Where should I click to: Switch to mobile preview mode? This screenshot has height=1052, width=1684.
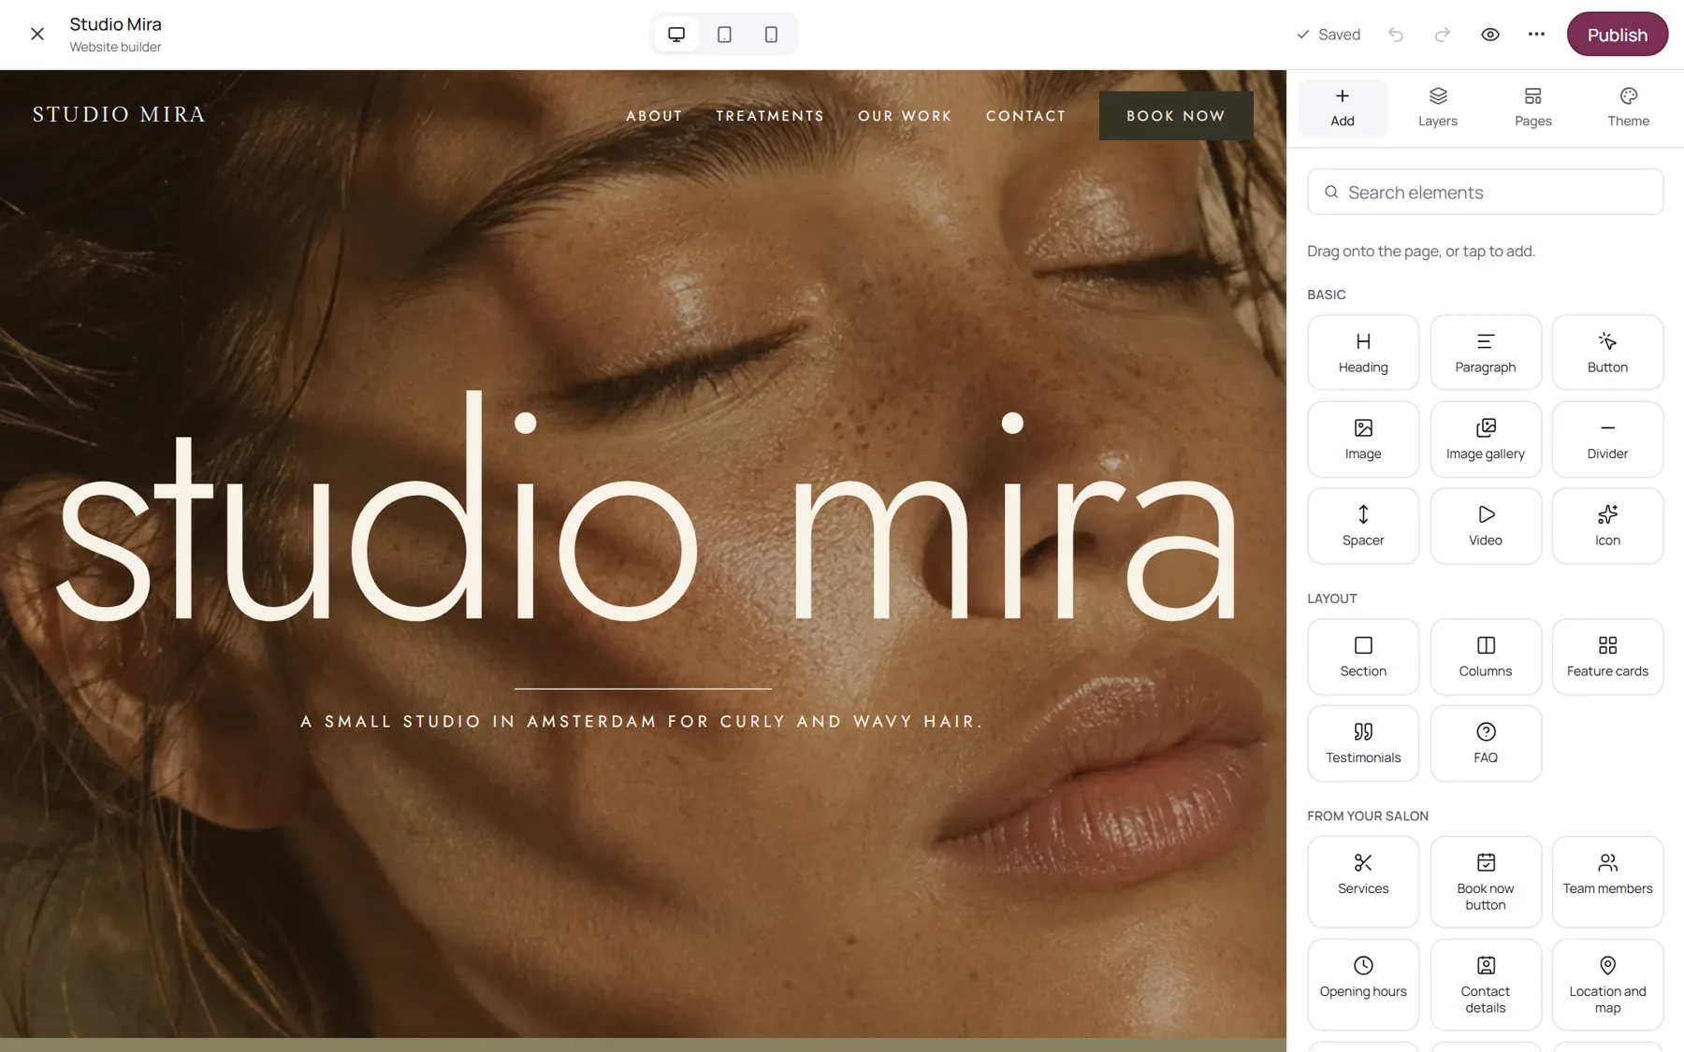pyautogui.click(x=771, y=35)
